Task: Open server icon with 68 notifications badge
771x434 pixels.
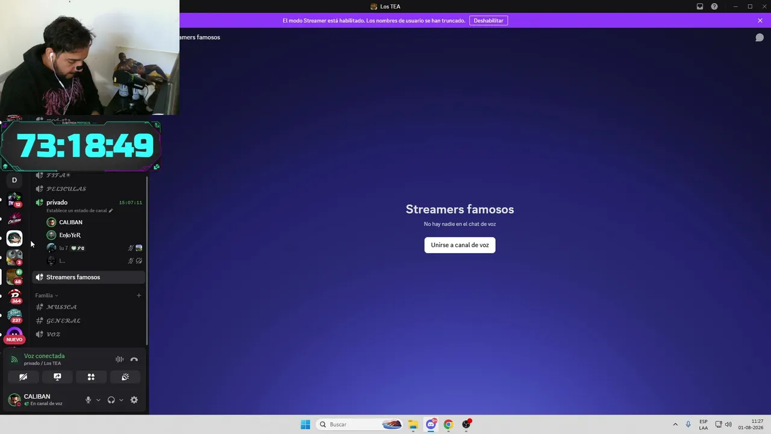Action: (14, 277)
